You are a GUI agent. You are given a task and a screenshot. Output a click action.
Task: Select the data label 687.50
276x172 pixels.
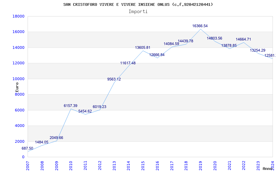27,149
